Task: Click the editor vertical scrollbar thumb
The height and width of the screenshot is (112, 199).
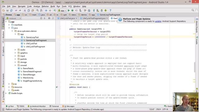Action: coord(194,67)
